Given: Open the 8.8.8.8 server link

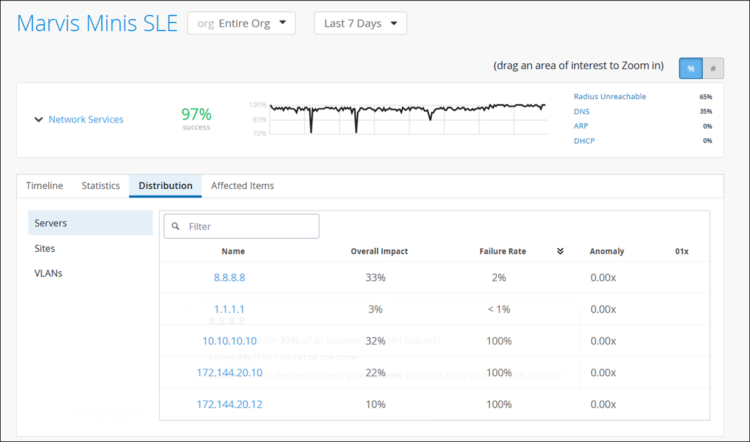Looking at the screenshot, I should [x=229, y=278].
